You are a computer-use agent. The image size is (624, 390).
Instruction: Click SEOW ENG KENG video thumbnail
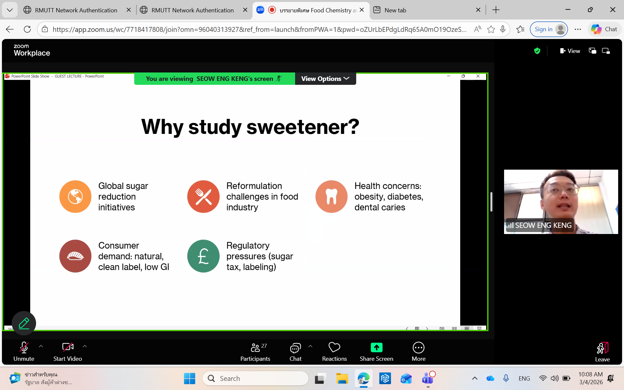pyautogui.click(x=561, y=201)
